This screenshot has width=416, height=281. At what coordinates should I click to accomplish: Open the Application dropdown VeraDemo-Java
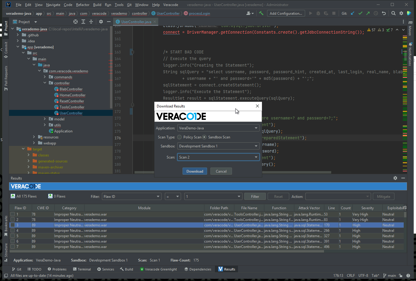[218, 128]
